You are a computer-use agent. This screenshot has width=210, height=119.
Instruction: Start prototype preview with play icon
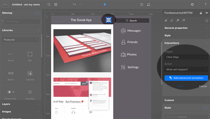coord(105,4)
